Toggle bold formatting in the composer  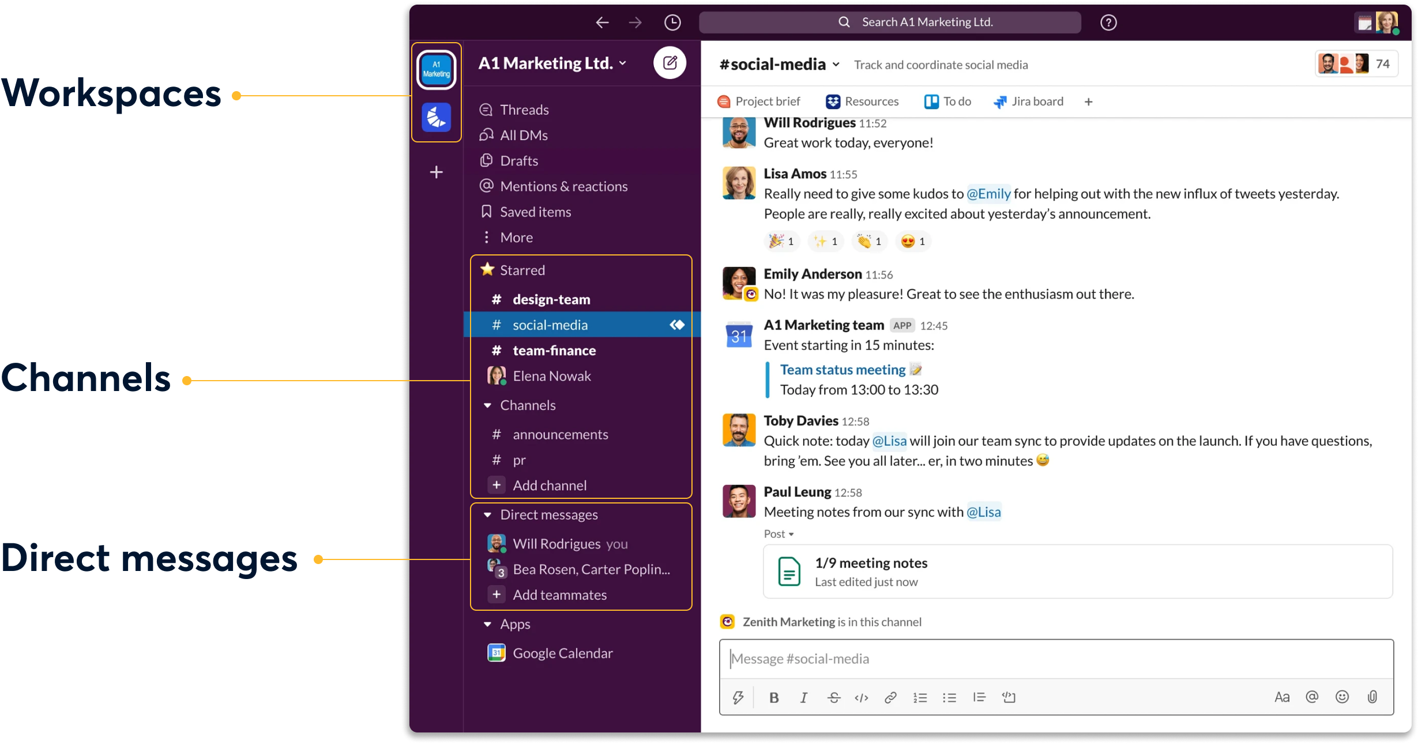pyautogui.click(x=774, y=697)
